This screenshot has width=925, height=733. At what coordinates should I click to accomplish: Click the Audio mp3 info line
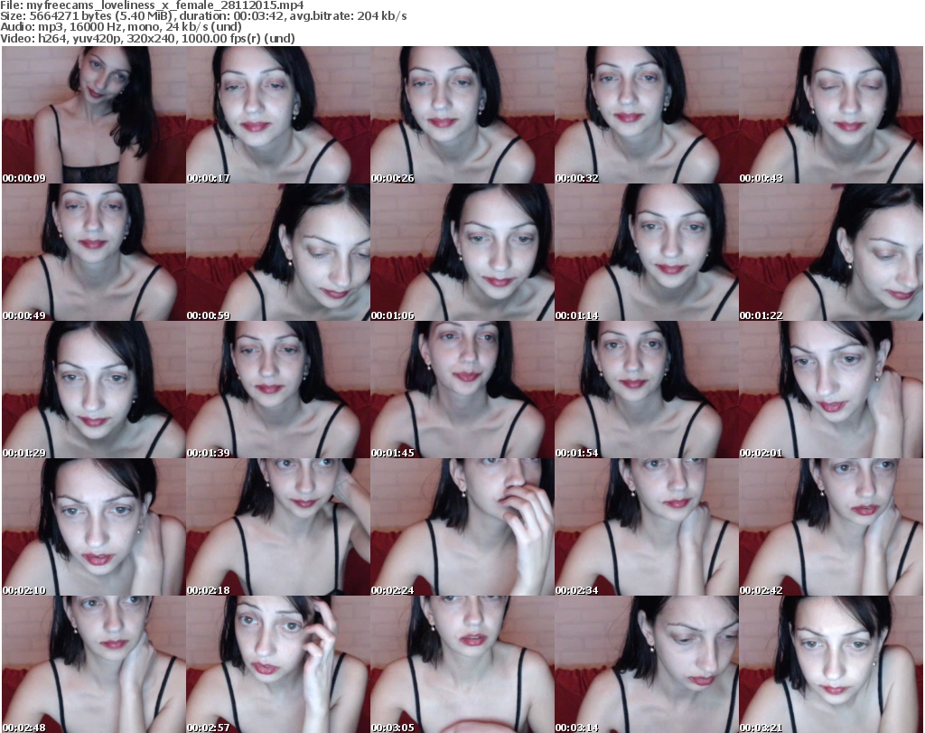pyautogui.click(x=121, y=27)
